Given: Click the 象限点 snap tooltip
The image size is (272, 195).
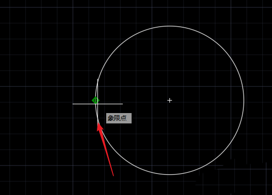Looking at the screenshot, I should [x=119, y=118].
